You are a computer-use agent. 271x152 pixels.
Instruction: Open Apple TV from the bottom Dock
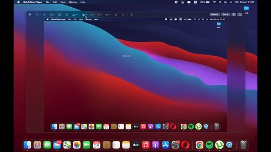click(136, 145)
